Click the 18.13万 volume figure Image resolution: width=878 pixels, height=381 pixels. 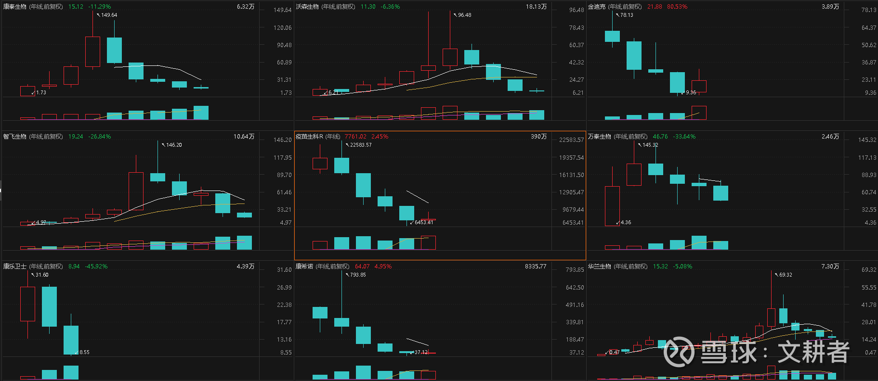(x=536, y=7)
